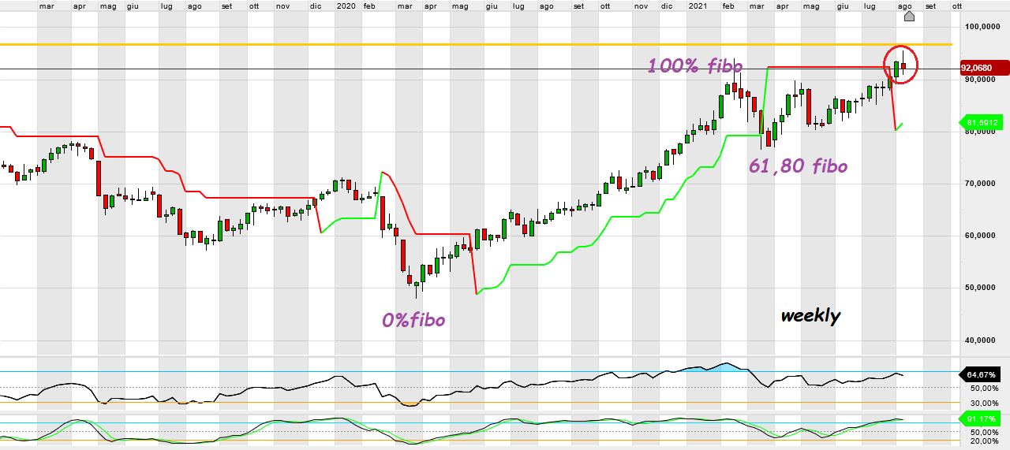Click the 'weekly' timeframe text label

tap(810, 316)
